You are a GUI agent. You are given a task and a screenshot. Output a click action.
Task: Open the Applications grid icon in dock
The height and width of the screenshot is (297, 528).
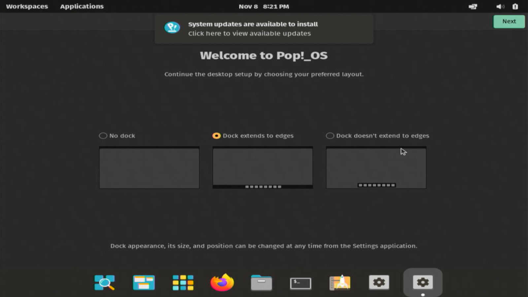[x=183, y=282]
